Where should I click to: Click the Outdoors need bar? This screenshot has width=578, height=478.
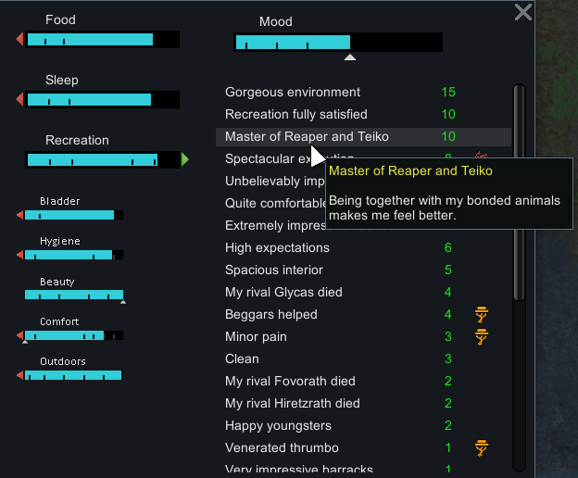[72, 375]
